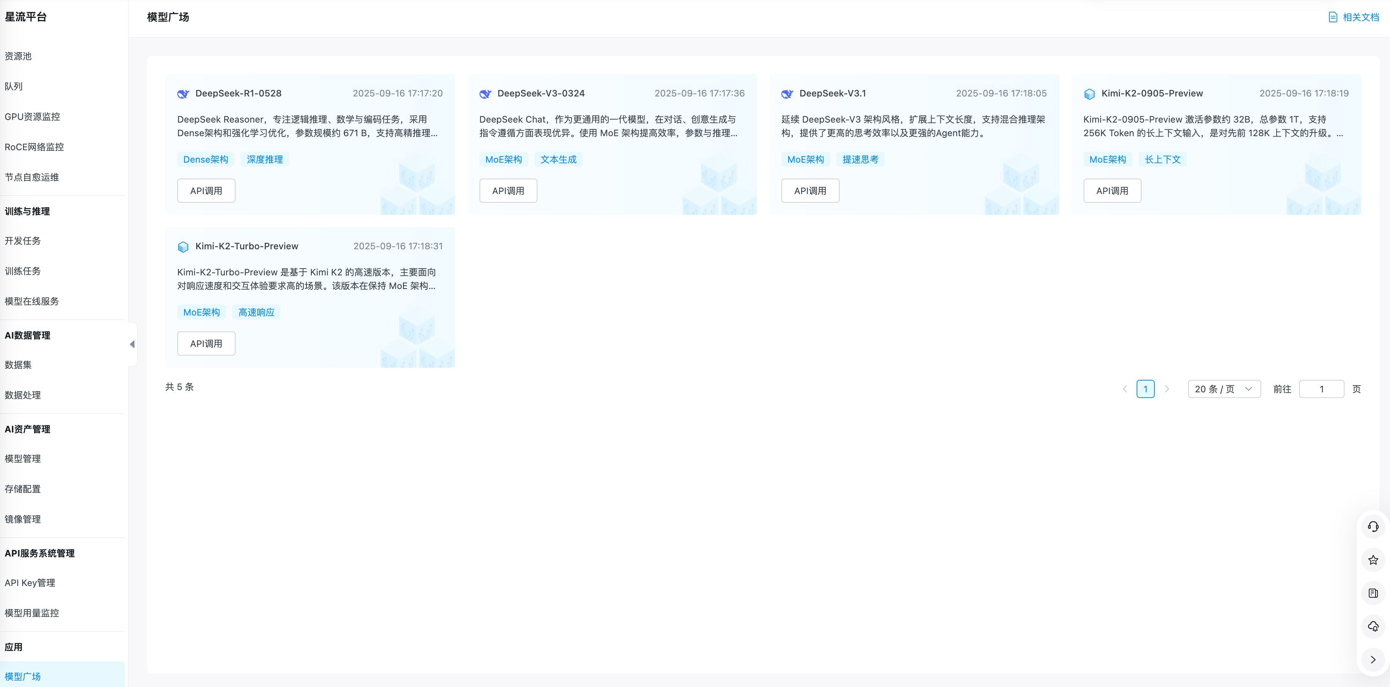This screenshot has height=687, width=1390.
Task: Click the 深度推理 tag on DeepSeek-R1
Action: point(264,160)
